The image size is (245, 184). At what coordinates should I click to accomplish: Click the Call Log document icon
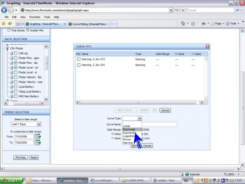(12, 53)
